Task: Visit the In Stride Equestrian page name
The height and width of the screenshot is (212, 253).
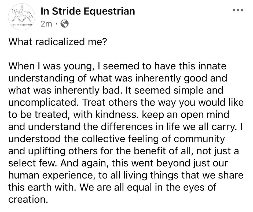Action: [87, 11]
